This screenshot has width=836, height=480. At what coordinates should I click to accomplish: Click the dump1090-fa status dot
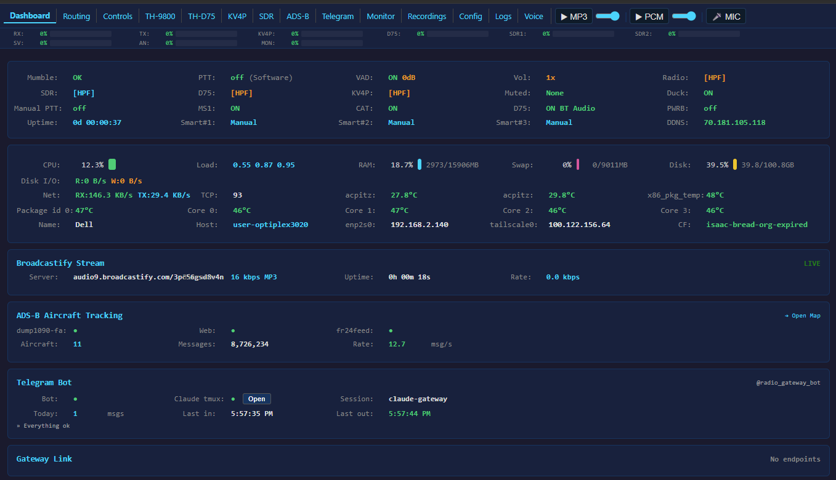tap(75, 330)
